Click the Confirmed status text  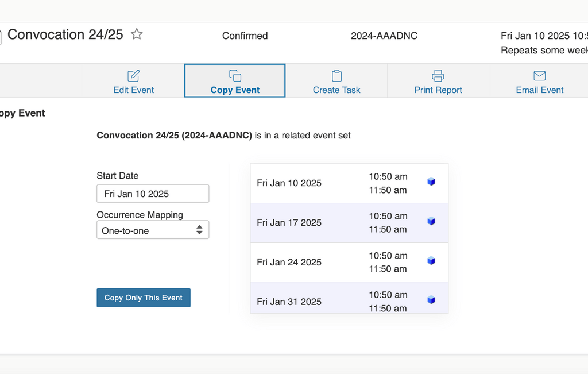(x=245, y=36)
